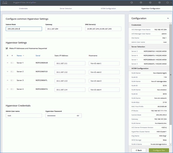Sort the table by Name column
173x153 pixels.
(x=19, y=55)
